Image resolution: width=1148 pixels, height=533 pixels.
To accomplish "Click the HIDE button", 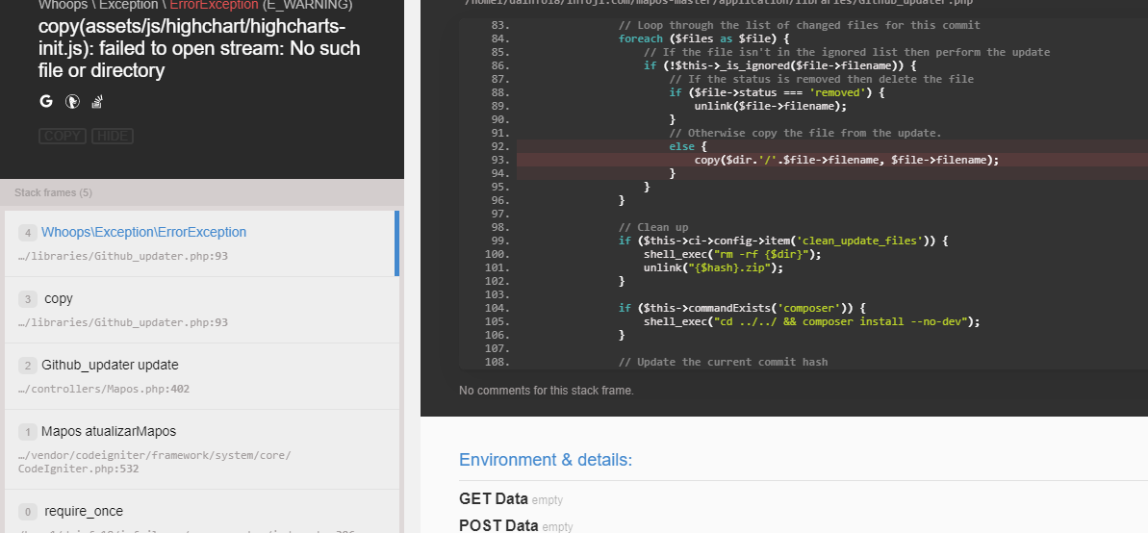I will [112, 137].
